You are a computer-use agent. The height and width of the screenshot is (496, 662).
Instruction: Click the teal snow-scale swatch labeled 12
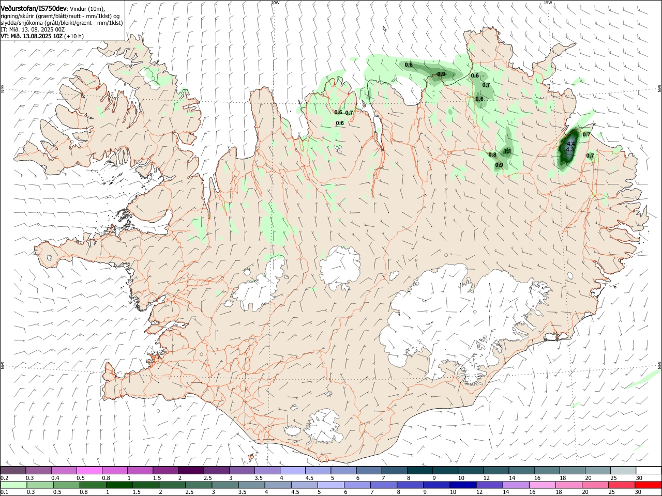(496, 470)
